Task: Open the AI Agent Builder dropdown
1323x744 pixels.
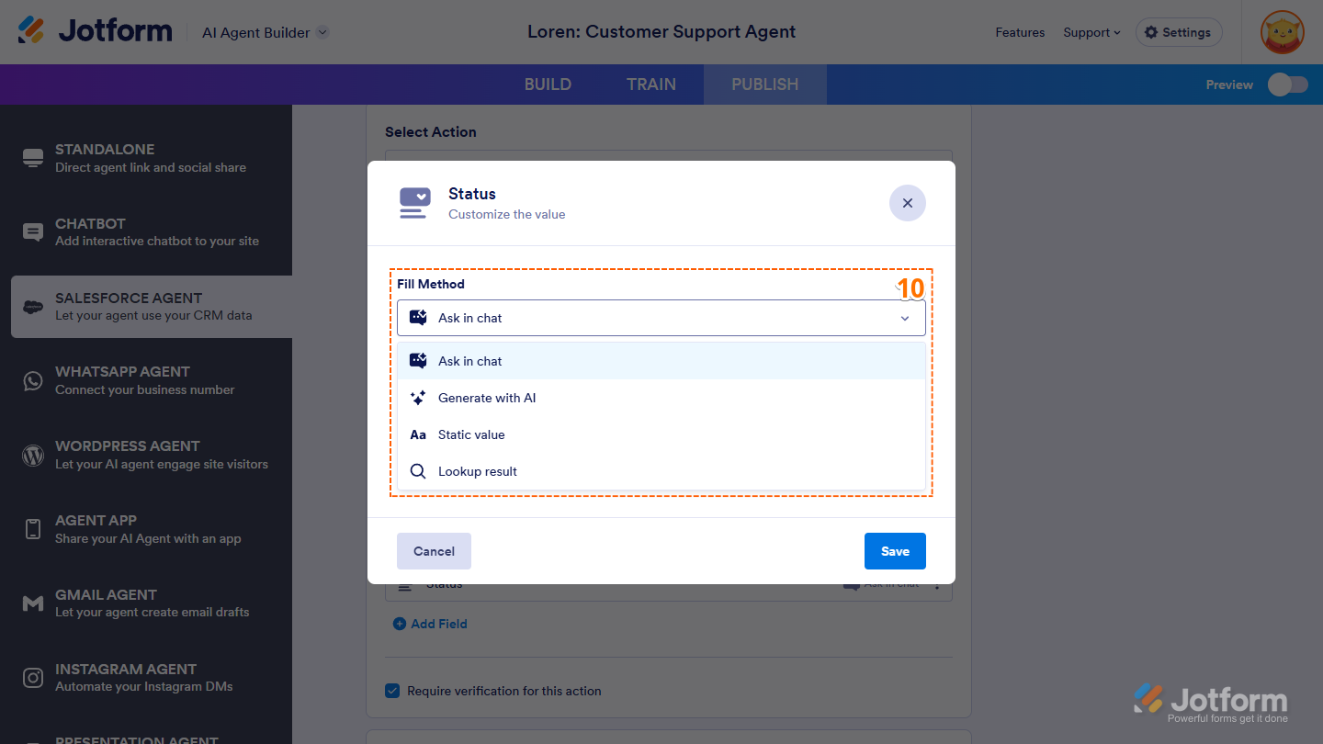Action: tap(264, 31)
